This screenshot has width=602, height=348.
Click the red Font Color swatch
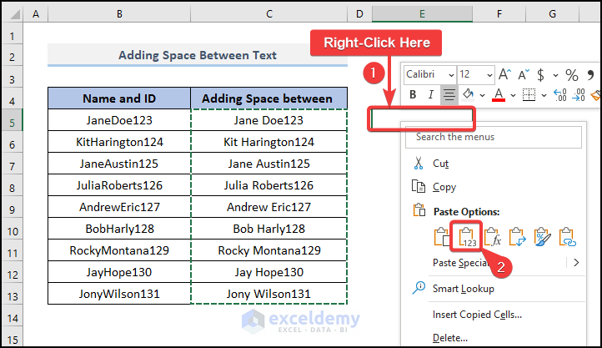tap(499, 95)
